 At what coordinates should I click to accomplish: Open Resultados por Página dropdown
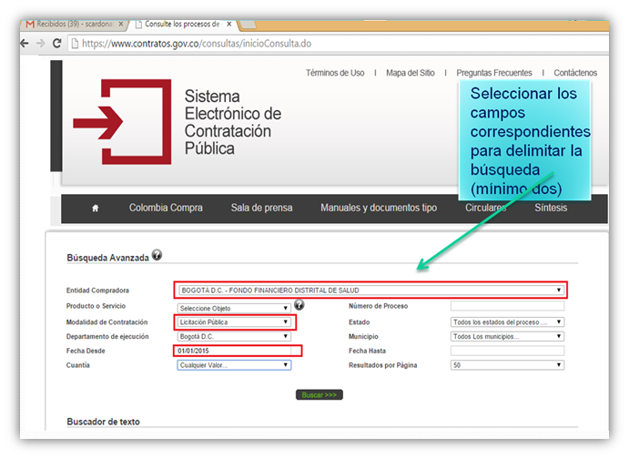click(507, 365)
